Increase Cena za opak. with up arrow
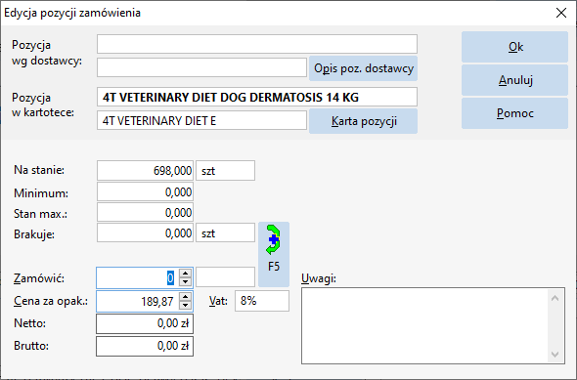Screen dimensions: 577x380 185,297
